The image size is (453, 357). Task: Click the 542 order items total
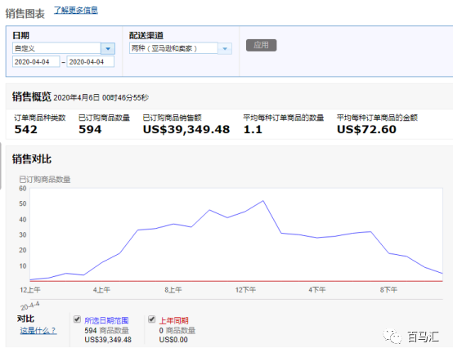[26, 129]
